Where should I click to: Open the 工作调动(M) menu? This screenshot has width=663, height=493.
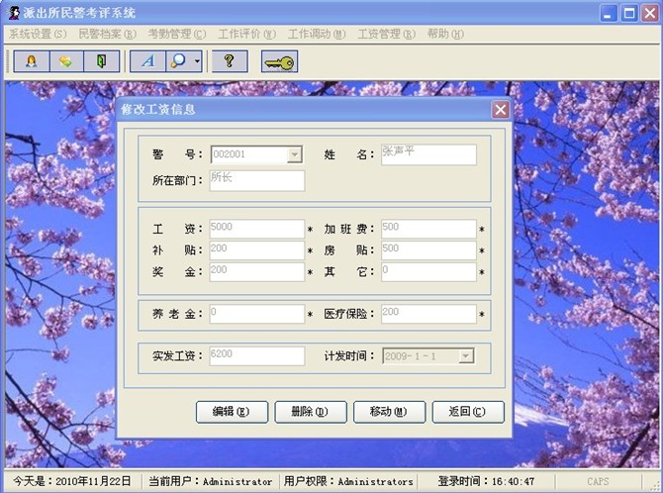point(317,34)
